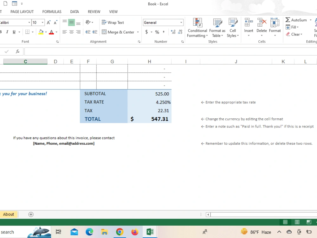Click the Insert cells button
The height and width of the screenshot is (238, 317).
[x=249, y=27]
